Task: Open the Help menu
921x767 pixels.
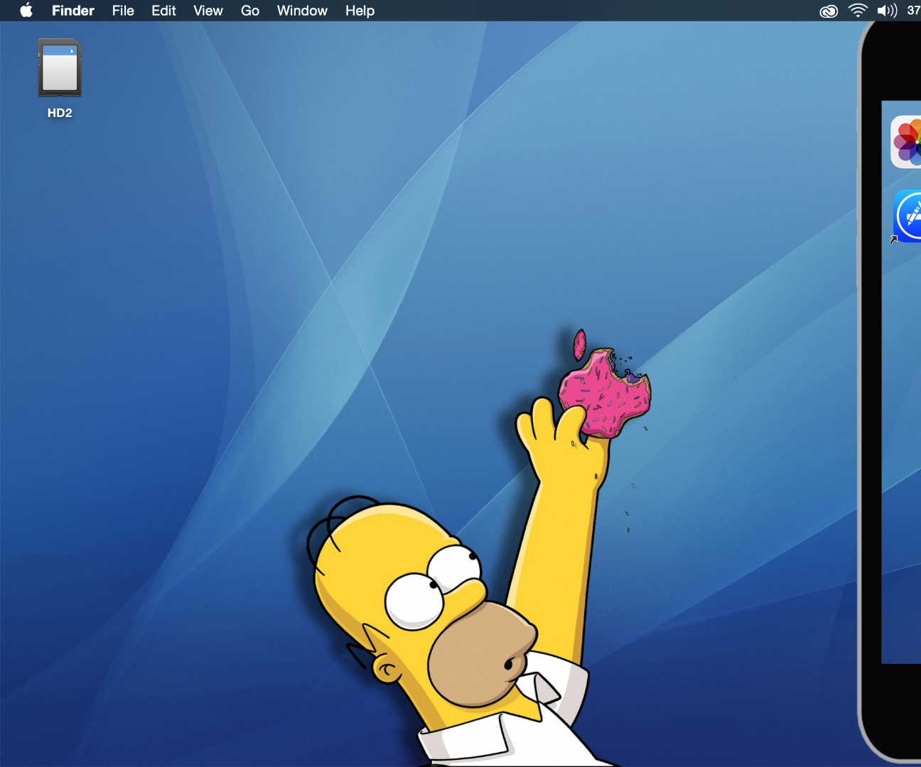Action: pos(360,11)
